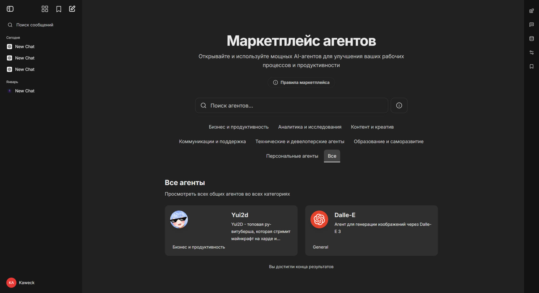Open the Dalle-E agent card

(x=371, y=231)
